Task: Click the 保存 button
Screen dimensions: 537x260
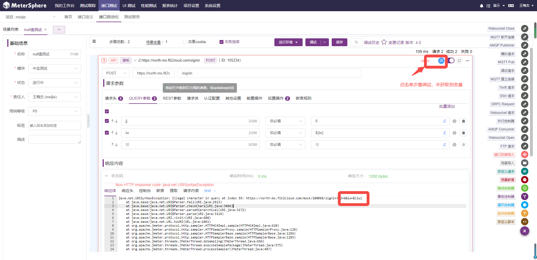Action: [x=339, y=42]
